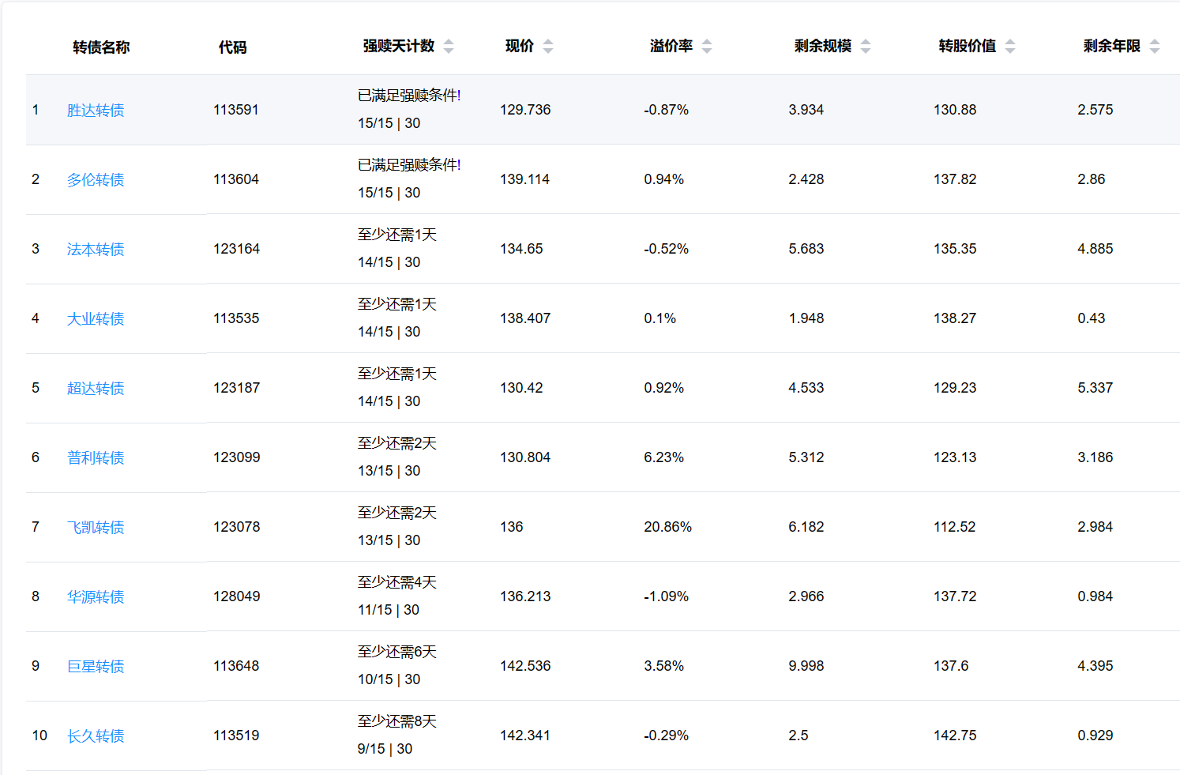The height and width of the screenshot is (775, 1180).
Task: Click sort arrows next to 剩余规模
Action: point(866,47)
